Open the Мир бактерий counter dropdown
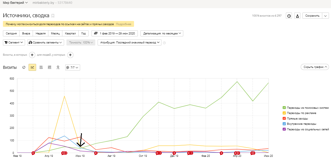 point(15,3)
